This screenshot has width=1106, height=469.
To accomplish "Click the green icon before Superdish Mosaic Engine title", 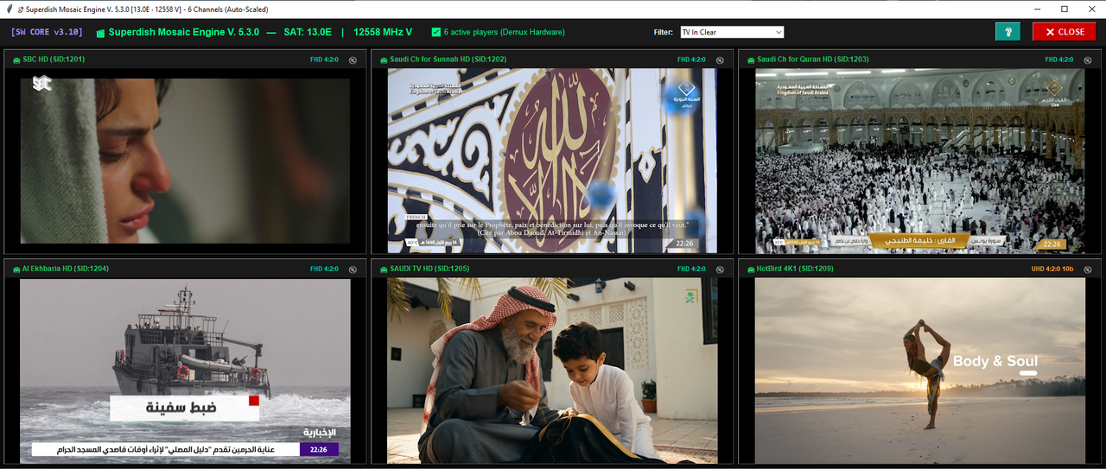I will [100, 33].
